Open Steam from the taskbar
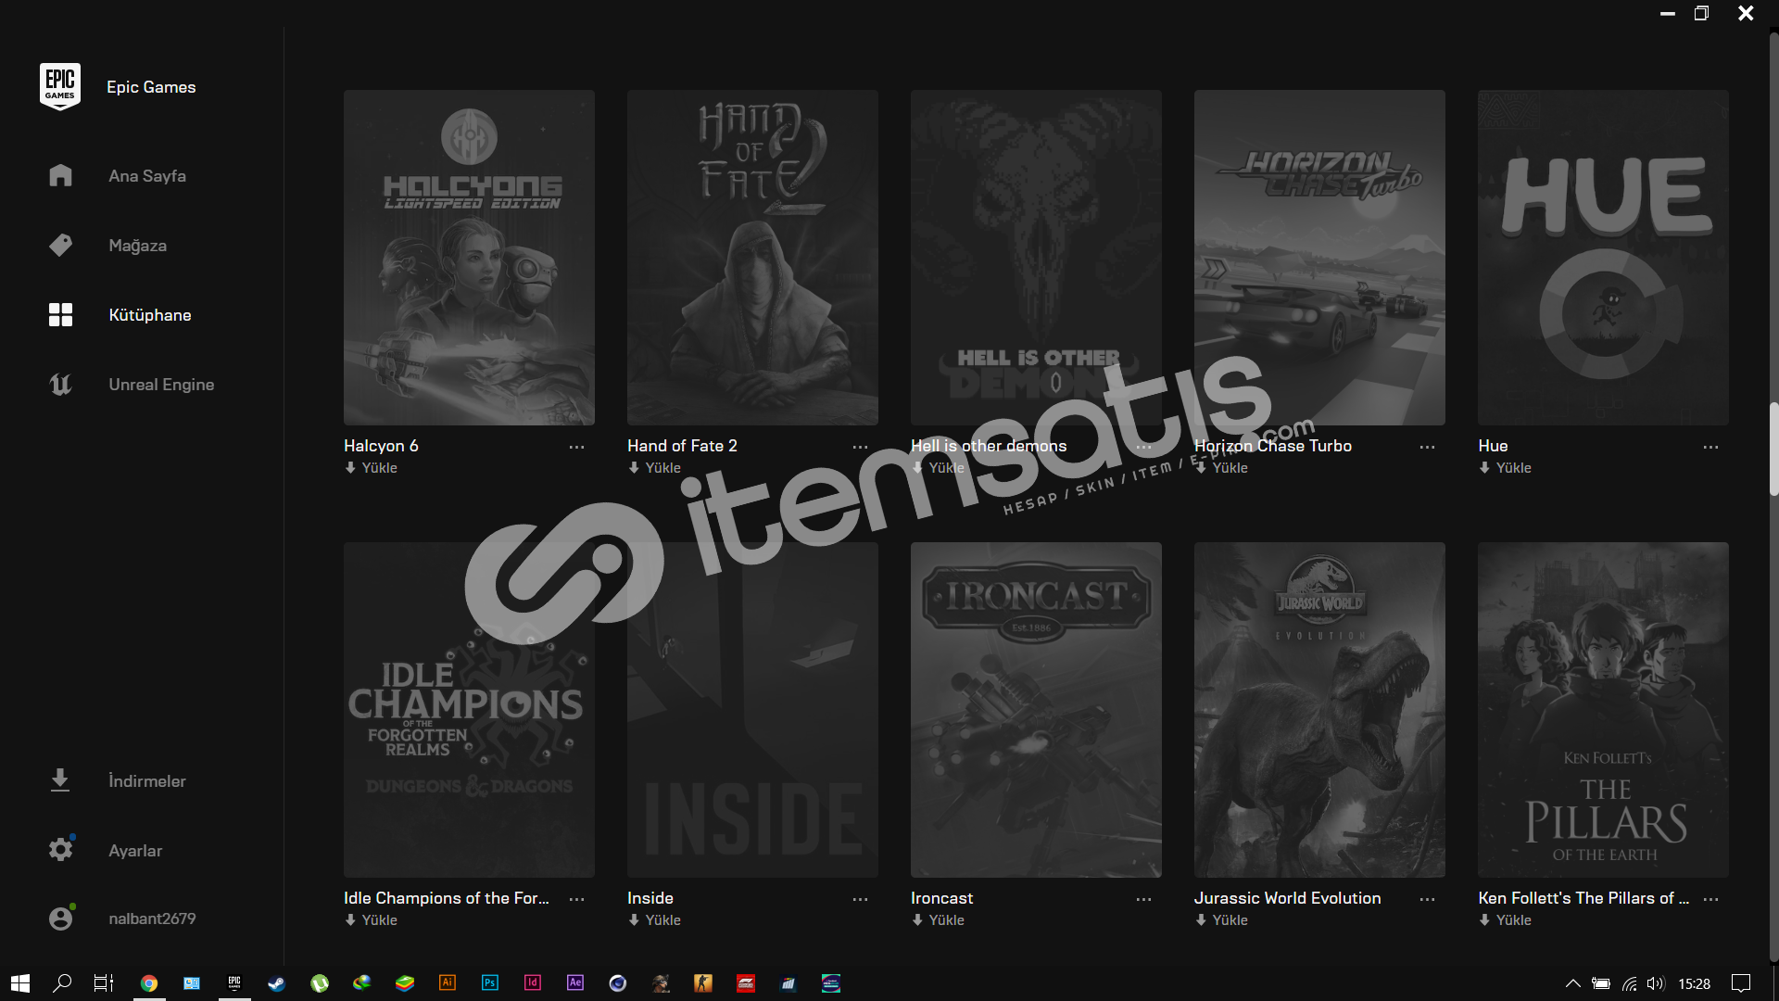The height and width of the screenshot is (1001, 1779). point(276,983)
